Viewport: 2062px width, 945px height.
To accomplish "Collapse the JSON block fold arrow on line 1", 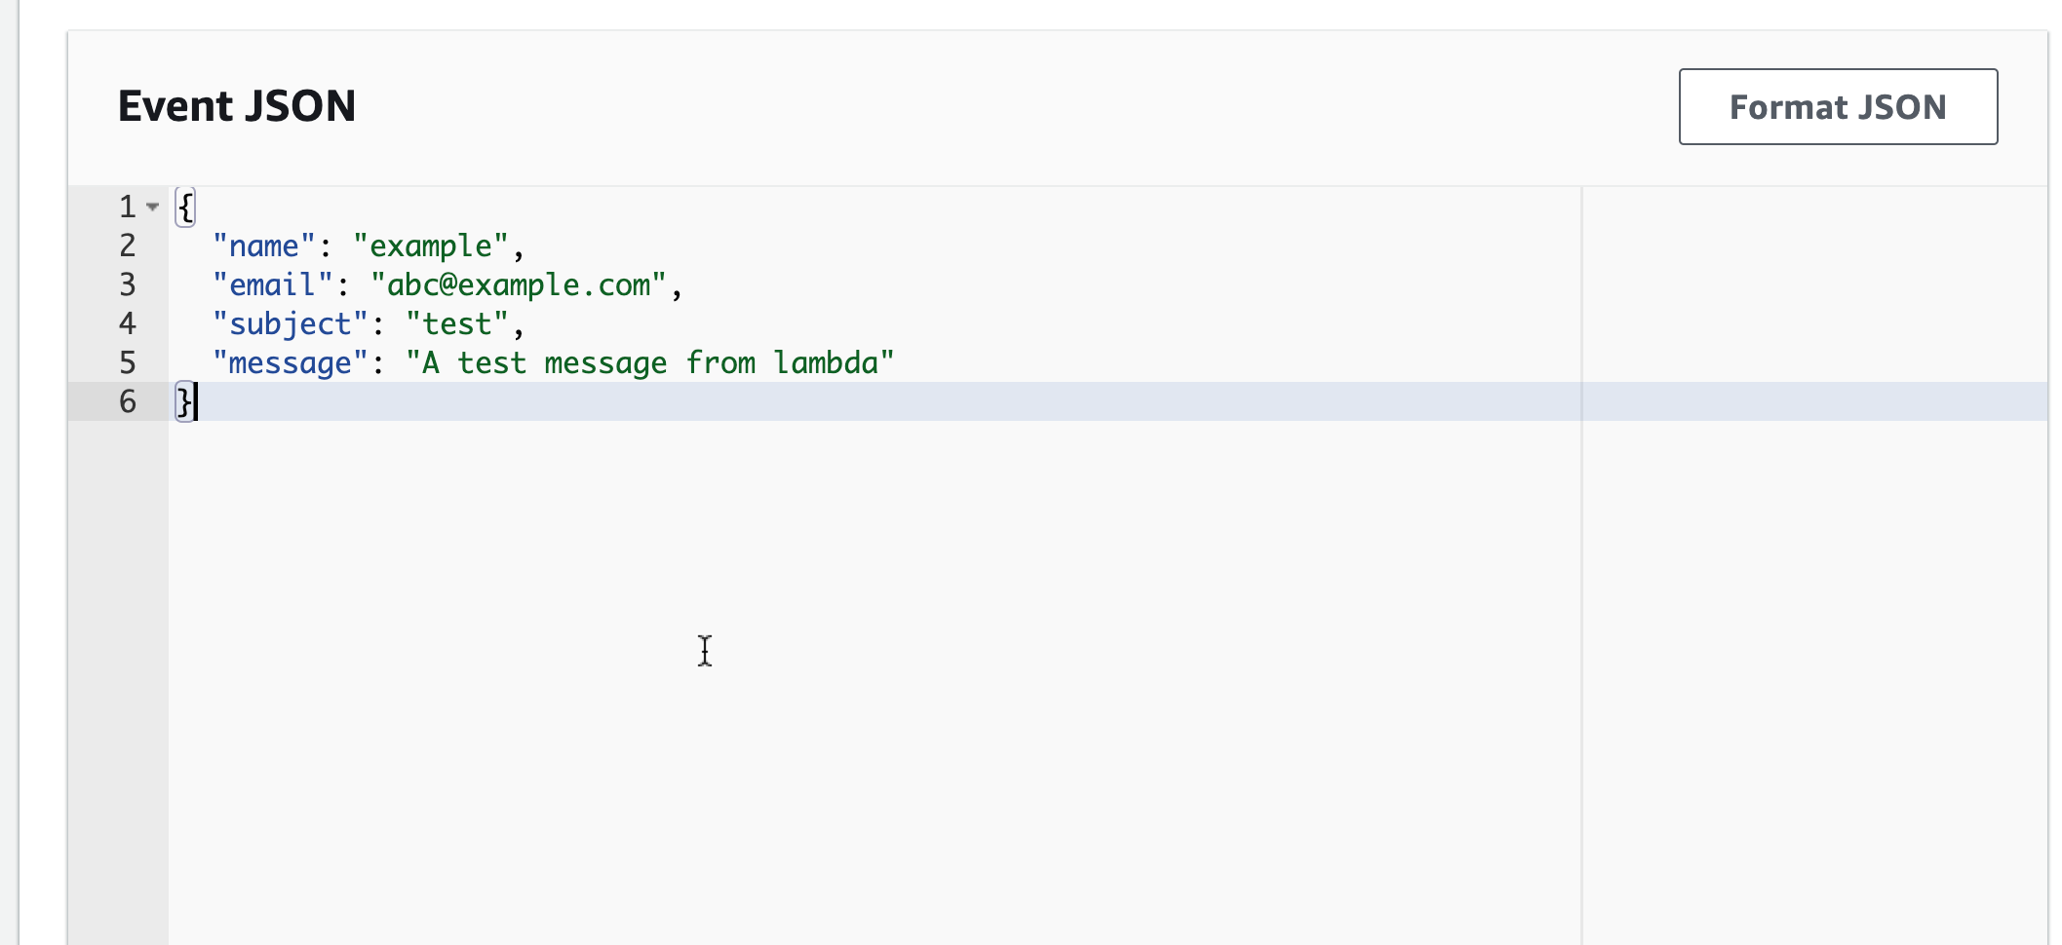I will (x=152, y=207).
